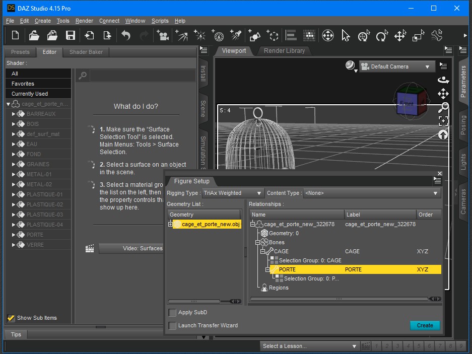Click the Save floppy disk icon
Screen dimensions: 472x354
pos(71,36)
